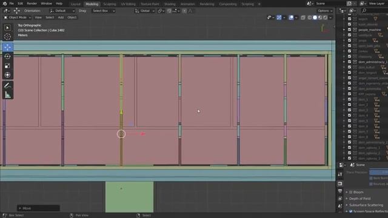The image size is (388, 218).
Task: Open the pivot point dropdown
Action: click(161, 11)
